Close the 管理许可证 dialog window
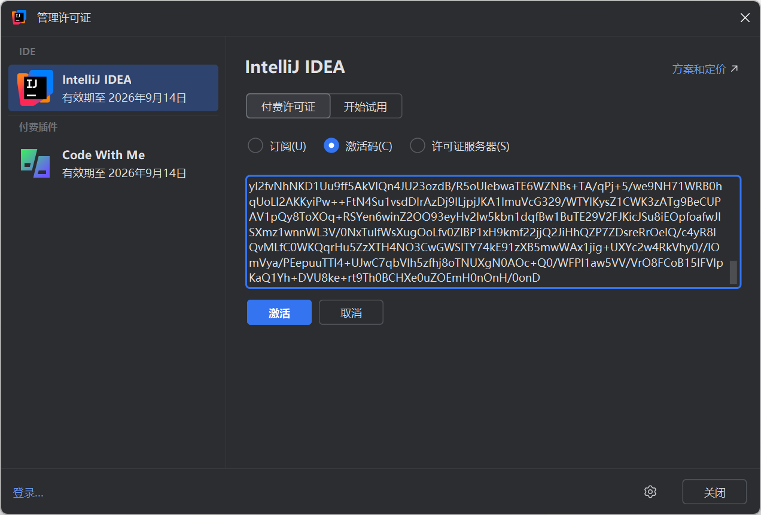The image size is (761, 515). pos(745,18)
